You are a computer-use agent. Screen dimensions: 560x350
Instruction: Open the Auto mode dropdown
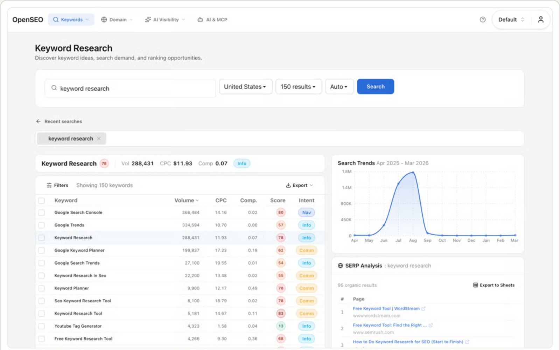point(339,86)
